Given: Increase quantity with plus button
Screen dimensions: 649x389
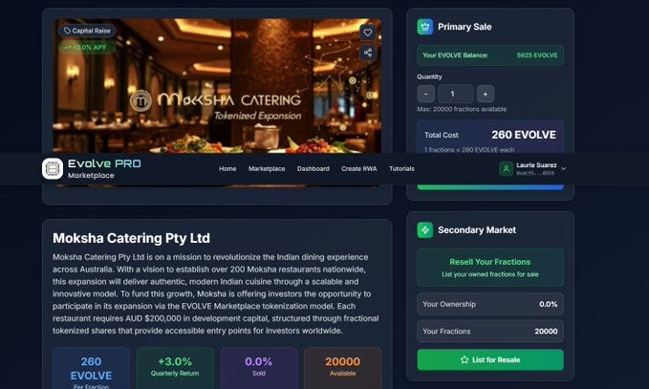Looking at the screenshot, I should [486, 94].
